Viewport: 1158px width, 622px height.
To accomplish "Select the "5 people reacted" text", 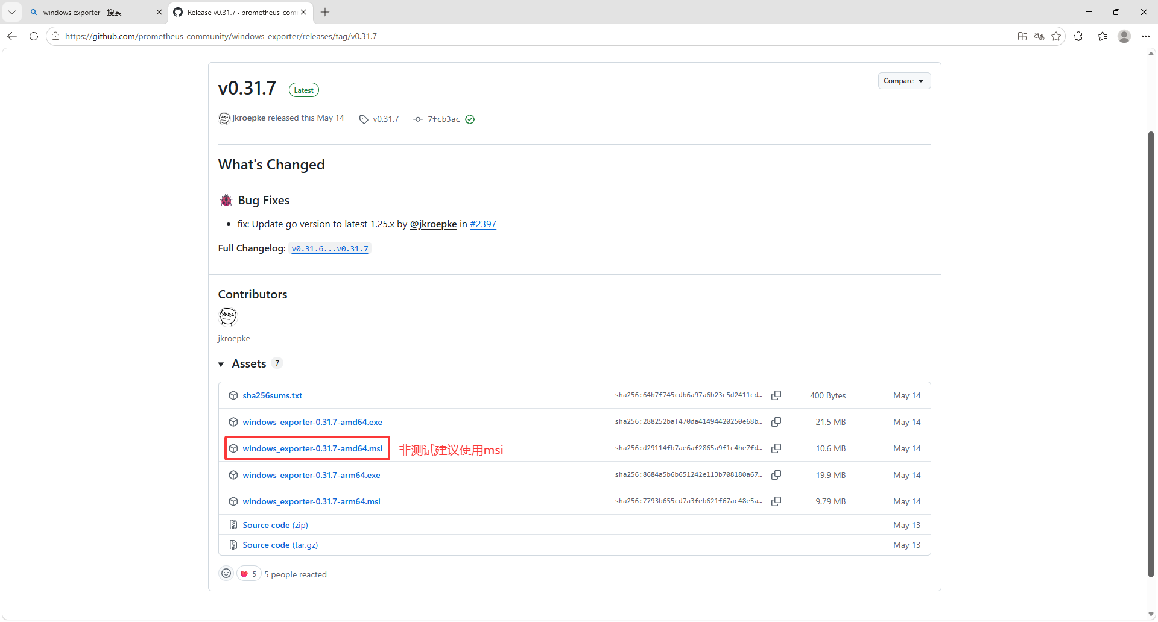I will point(296,574).
